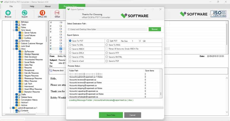Uncheck the Web Developer folder checkbox
The width and height of the screenshot is (230, 121).
click(20, 57)
